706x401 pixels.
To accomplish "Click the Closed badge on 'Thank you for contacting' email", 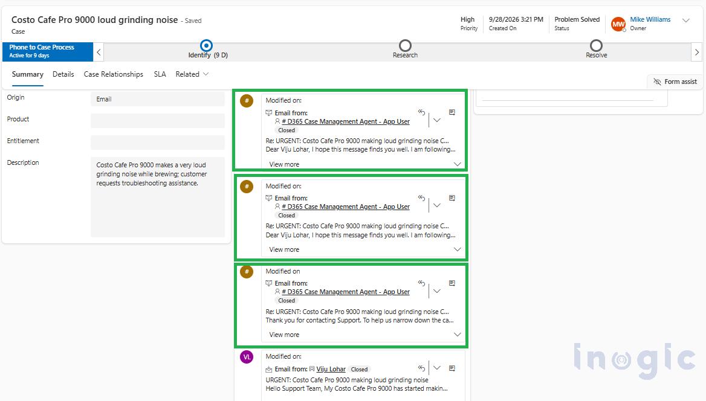I will point(287,301).
